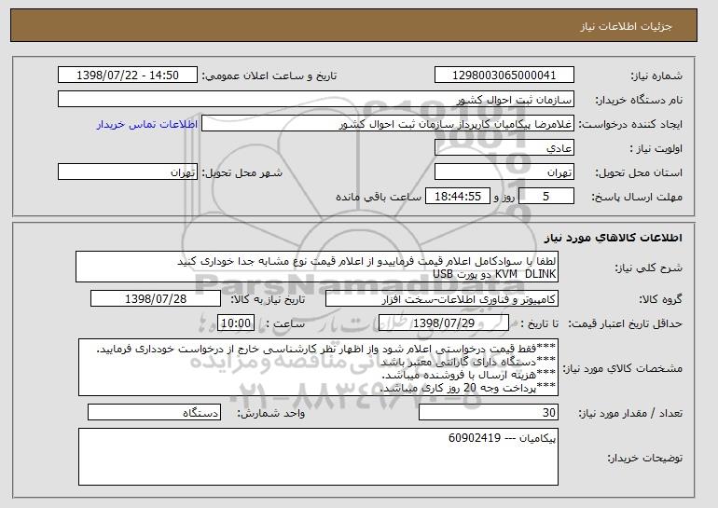The image size is (718, 508).
Task: Select the time field showing 10:00
Action: [236, 323]
